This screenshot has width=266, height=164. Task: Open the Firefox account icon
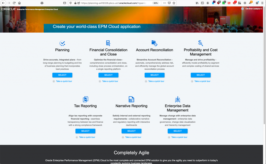point(208,3)
